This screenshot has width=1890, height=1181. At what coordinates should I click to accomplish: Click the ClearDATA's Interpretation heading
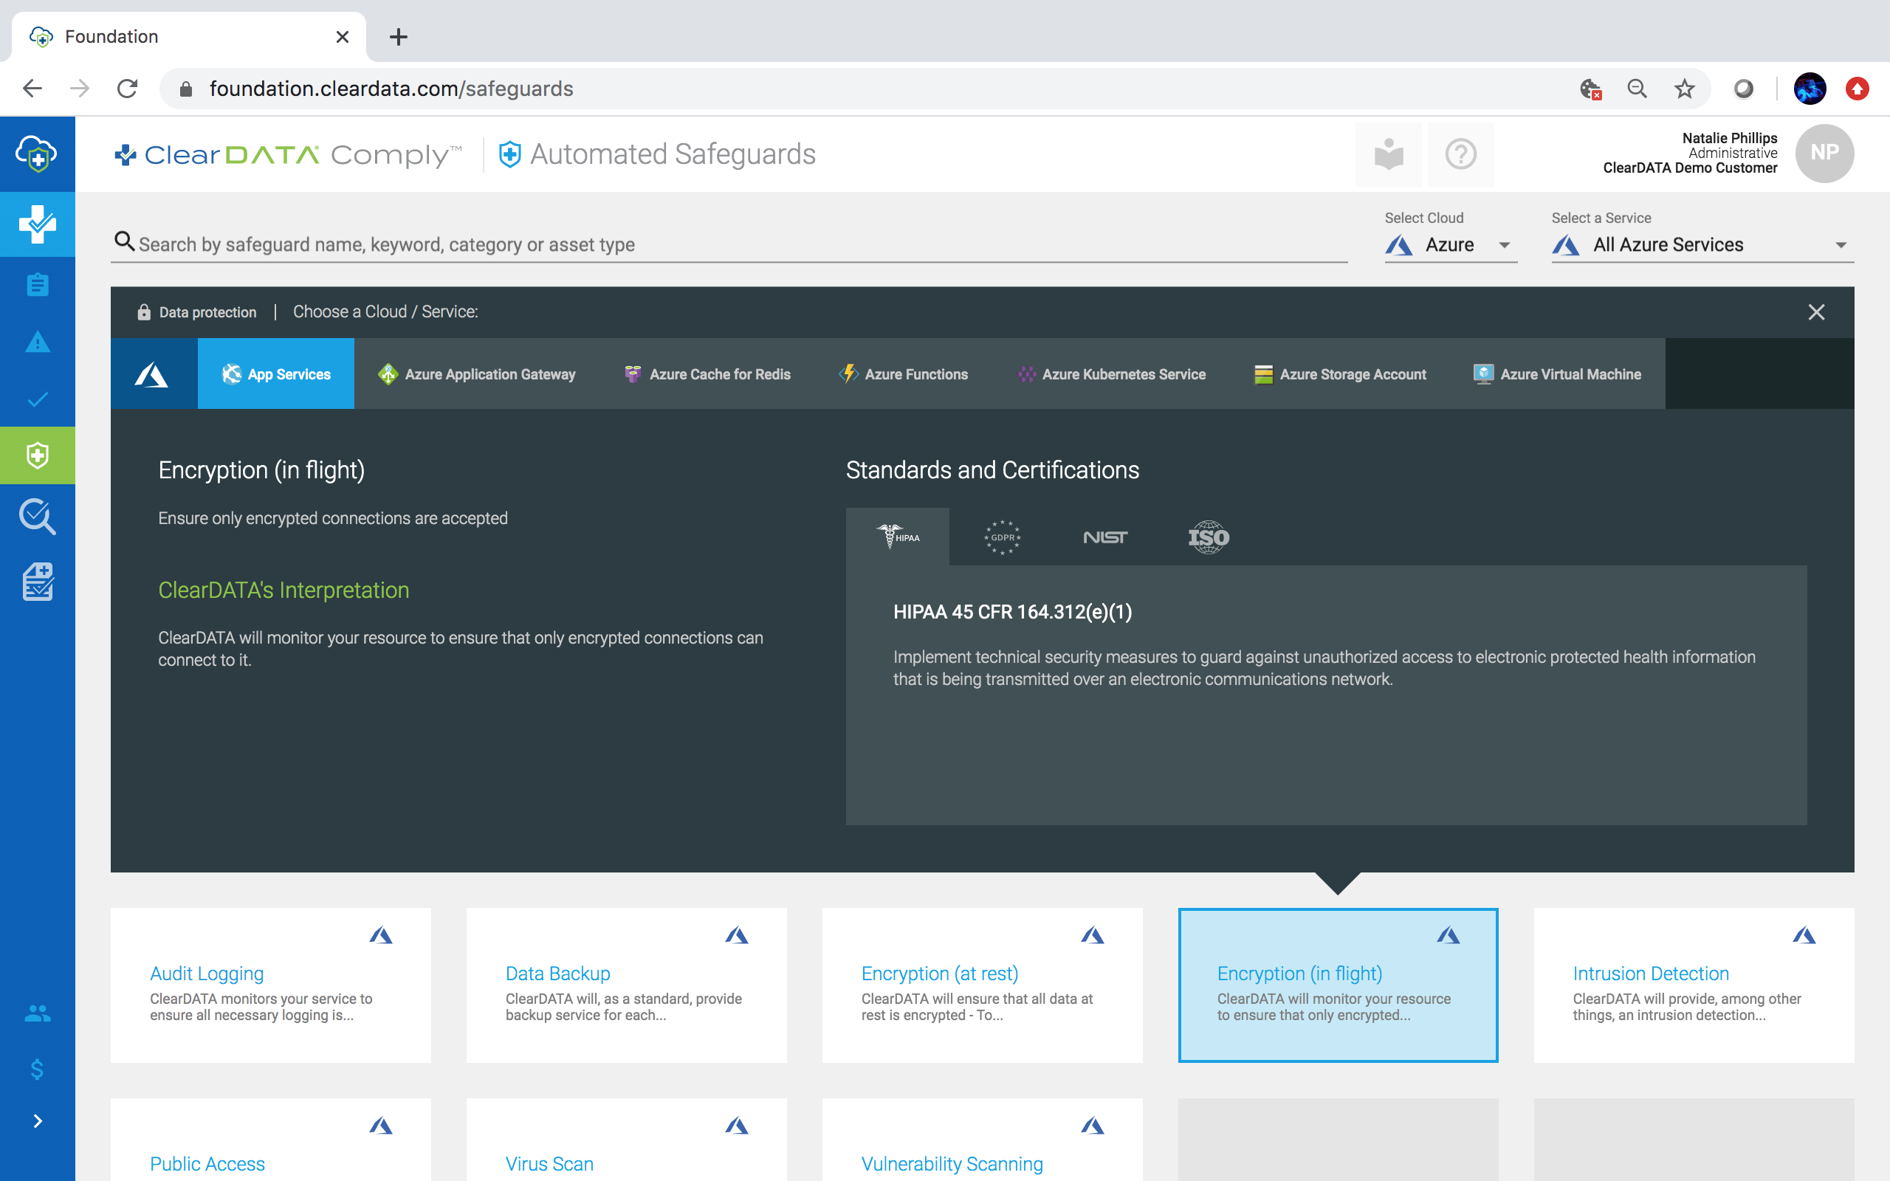tap(283, 590)
